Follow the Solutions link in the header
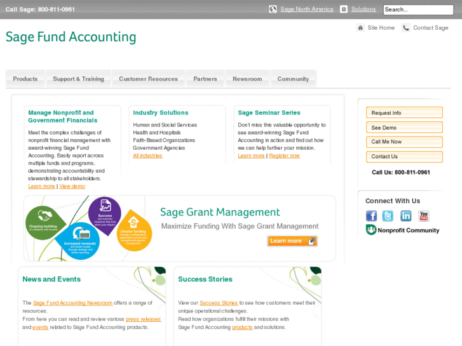This screenshot has height=346, width=462. [363, 9]
